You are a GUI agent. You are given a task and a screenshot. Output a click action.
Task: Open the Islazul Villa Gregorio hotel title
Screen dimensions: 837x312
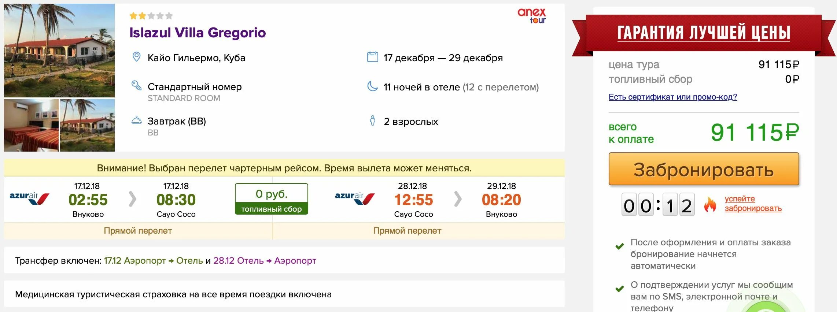click(x=198, y=33)
